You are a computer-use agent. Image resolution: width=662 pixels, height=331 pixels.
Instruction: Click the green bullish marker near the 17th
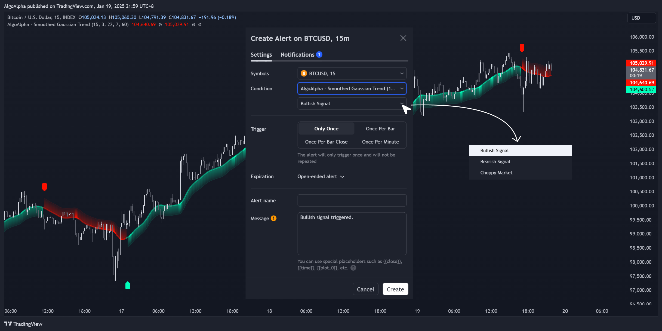128,285
